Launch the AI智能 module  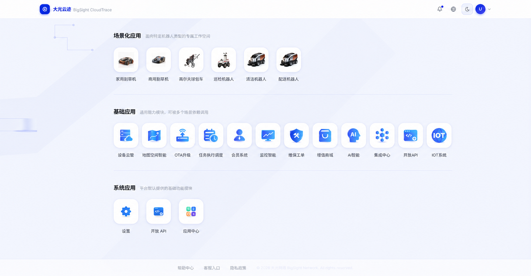[x=354, y=135]
